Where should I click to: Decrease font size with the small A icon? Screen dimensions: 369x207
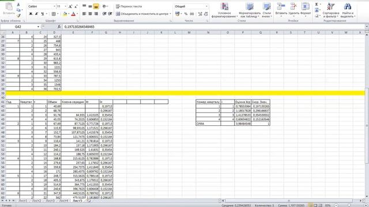click(76, 6)
